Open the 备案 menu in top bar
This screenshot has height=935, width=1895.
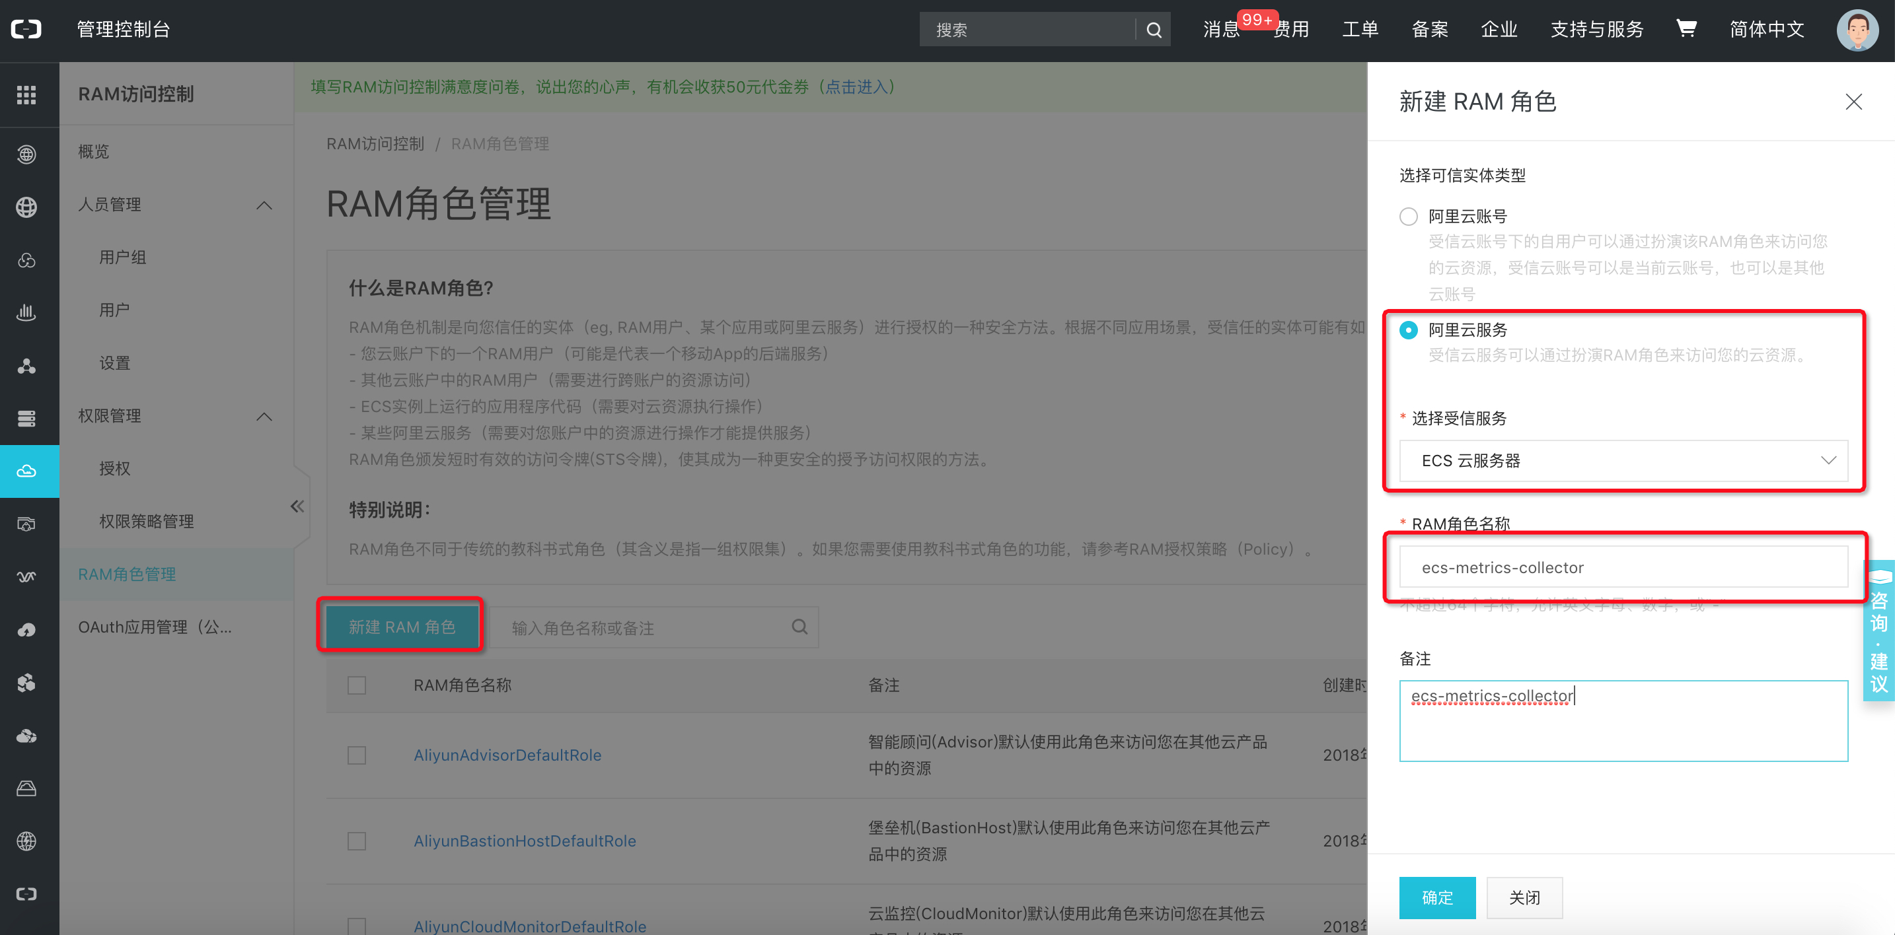click(x=1430, y=30)
